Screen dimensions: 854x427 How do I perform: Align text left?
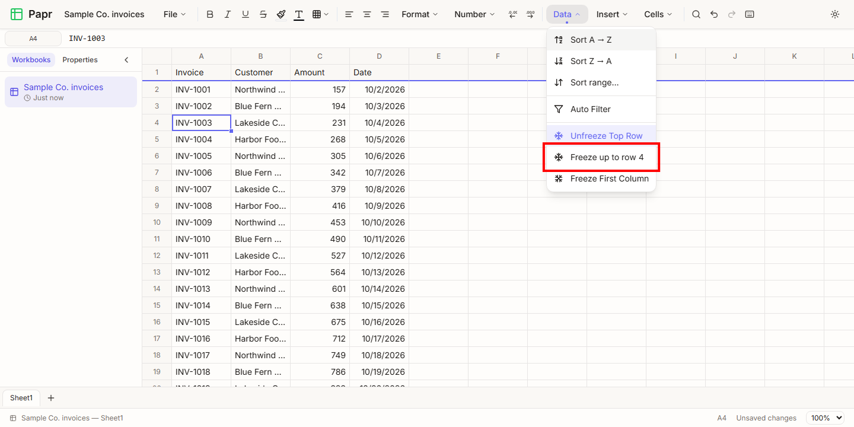tap(349, 14)
